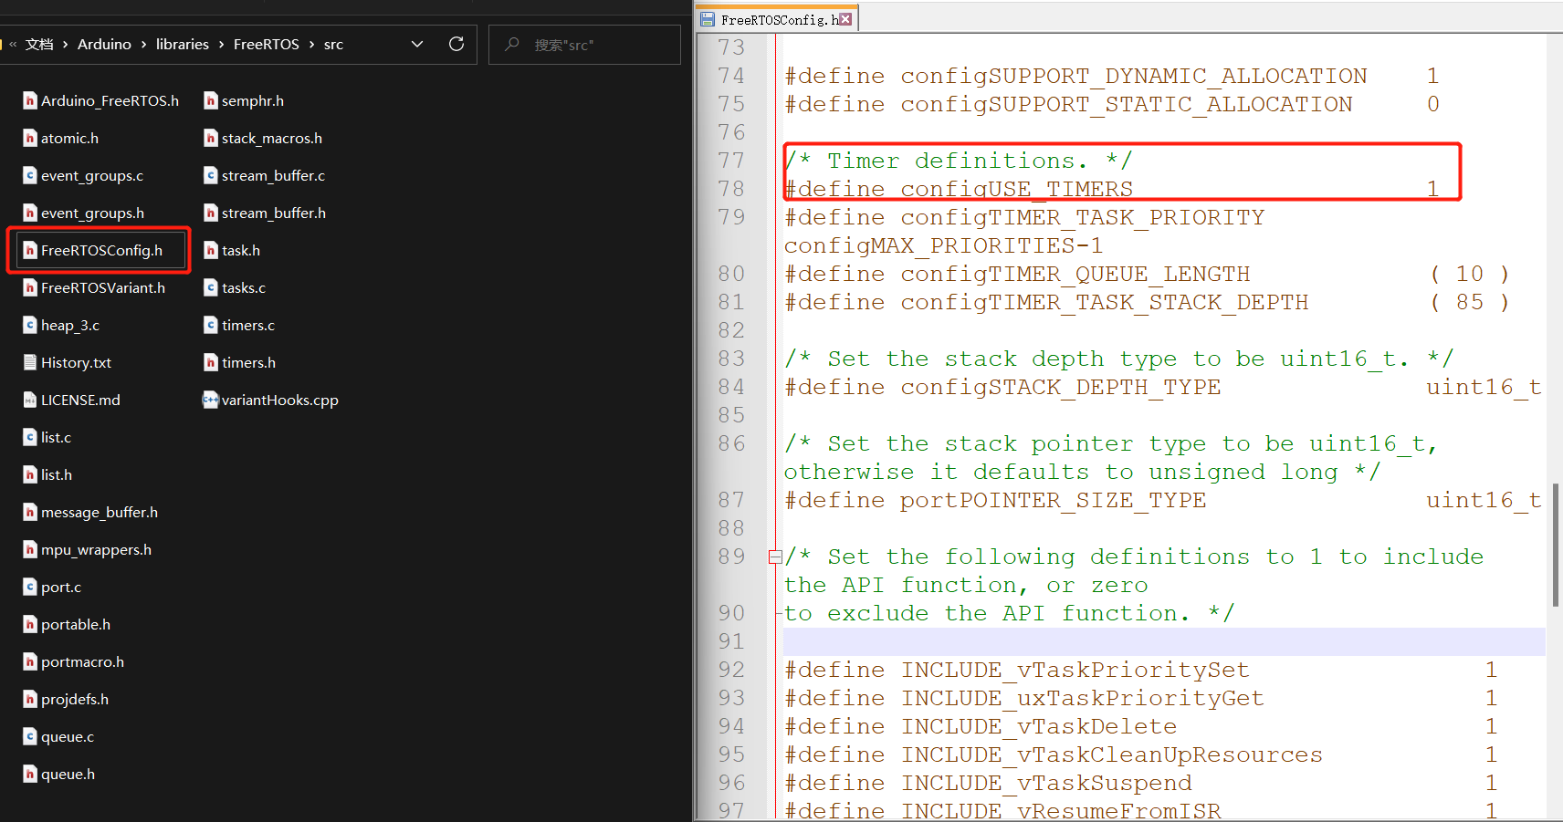Close the FreeRTOSConfig.h editor tab
The image size is (1563, 822).
[x=845, y=19]
